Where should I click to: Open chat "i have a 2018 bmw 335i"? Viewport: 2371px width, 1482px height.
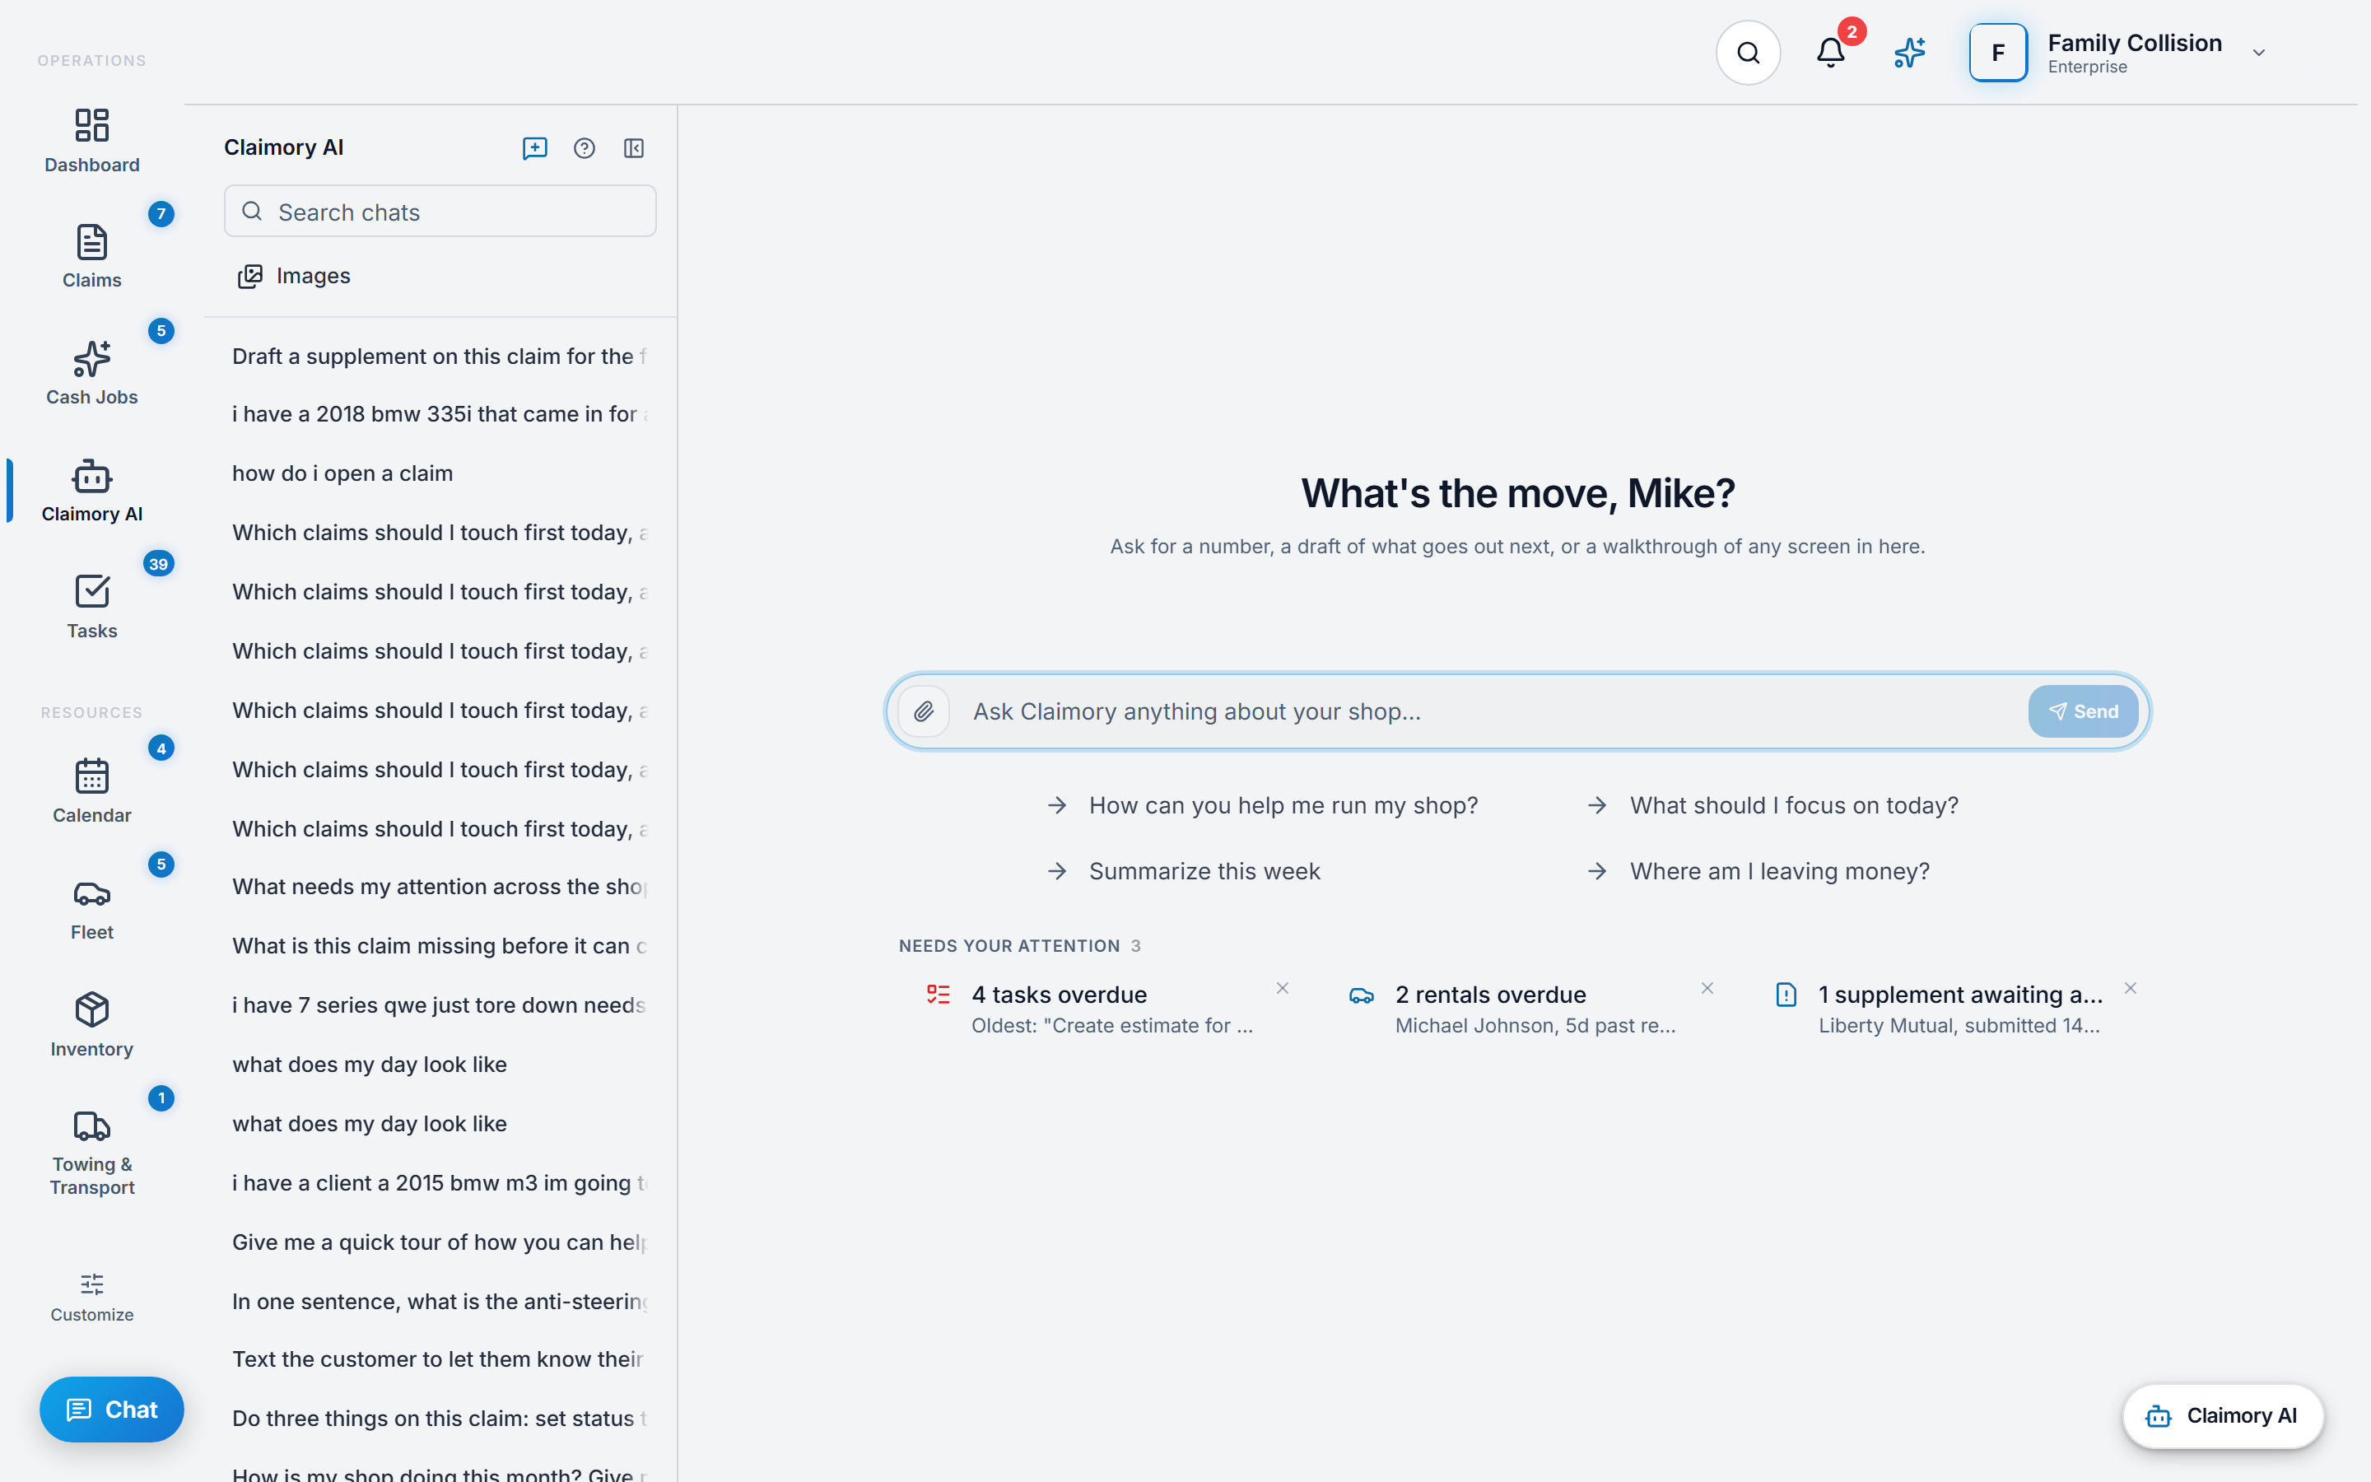pos(440,415)
